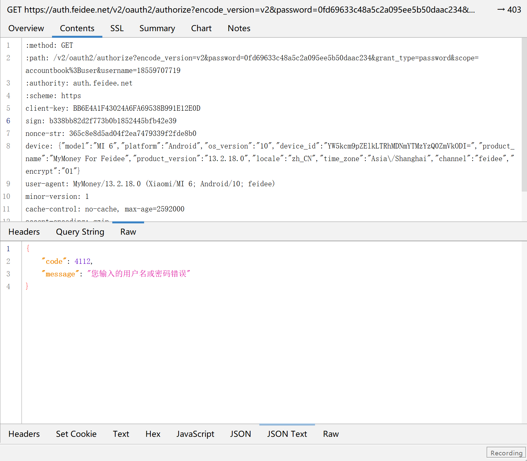Select the request Headers tab
This screenshot has width=527, height=461.
coord(24,232)
